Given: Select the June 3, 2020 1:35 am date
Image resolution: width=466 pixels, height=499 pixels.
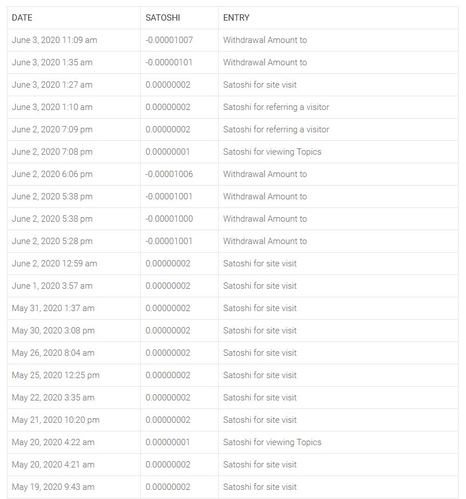Looking at the screenshot, I should pos(52,62).
